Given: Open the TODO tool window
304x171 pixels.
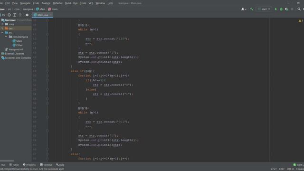Looking at the screenshot, I should [14, 165].
